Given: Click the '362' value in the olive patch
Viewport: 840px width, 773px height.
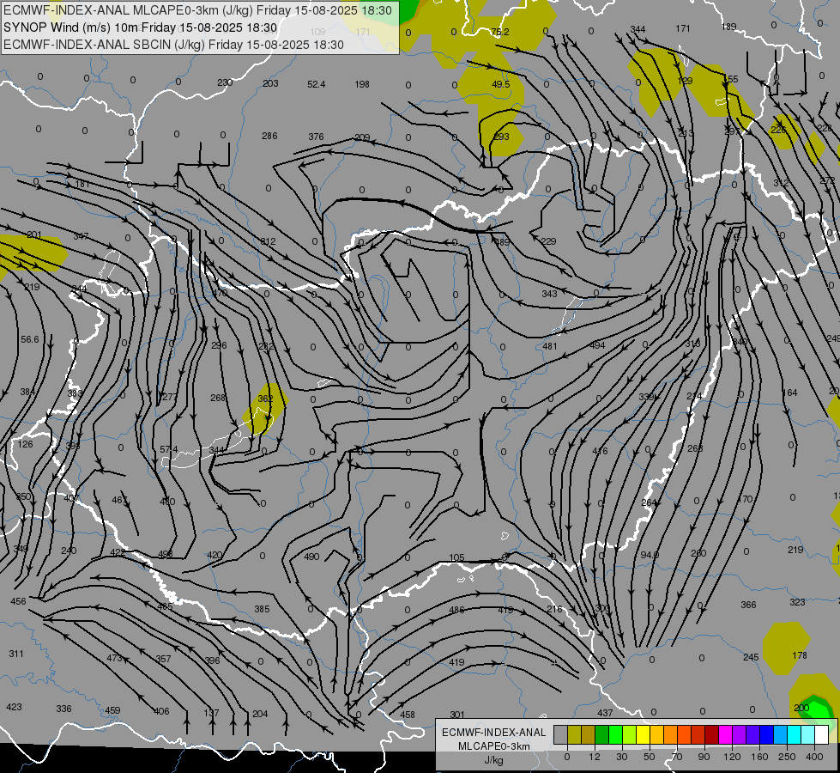Looking at the screenshot, I should 265,399.
